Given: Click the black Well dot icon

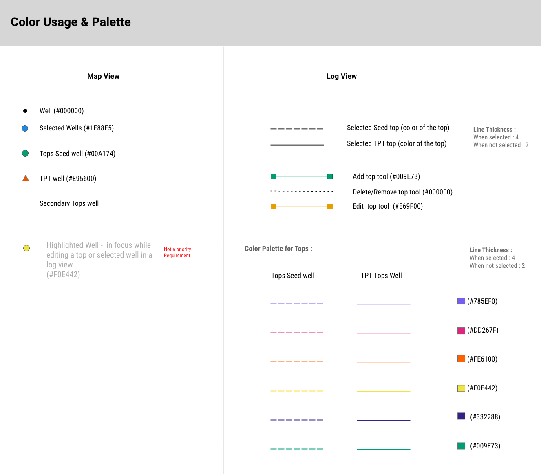Looking at the screenshot, I should tap(25, 111).
